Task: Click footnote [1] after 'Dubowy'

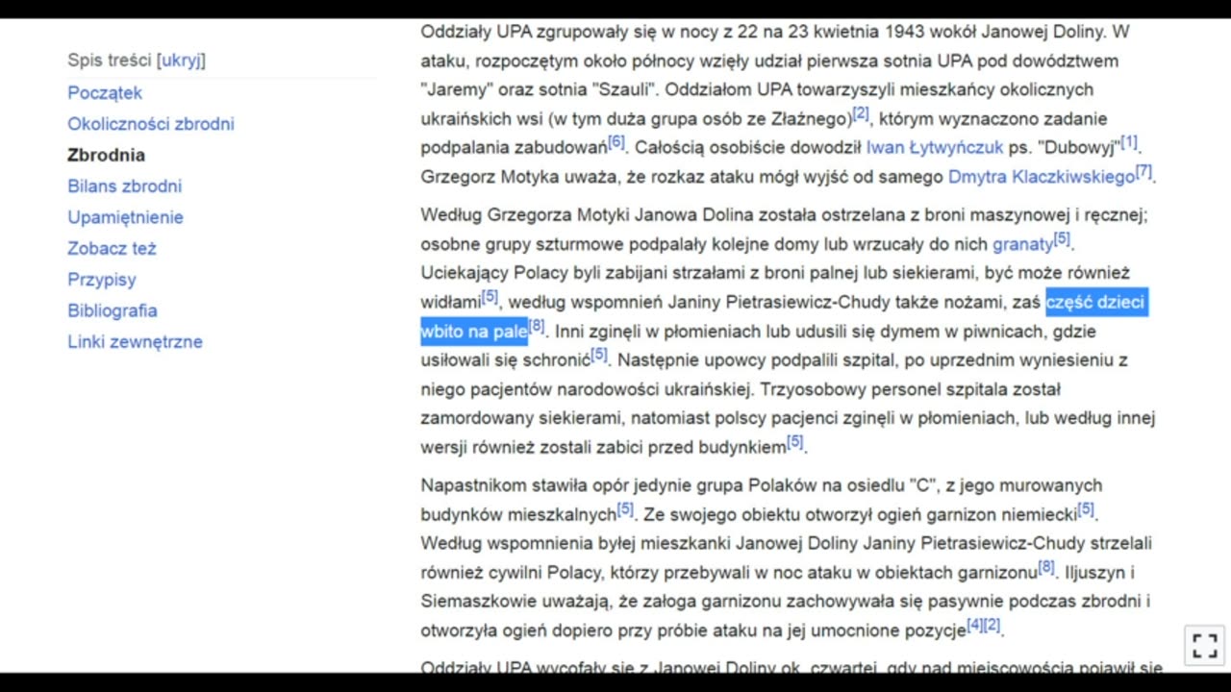Action: (x=1129, y=142)
